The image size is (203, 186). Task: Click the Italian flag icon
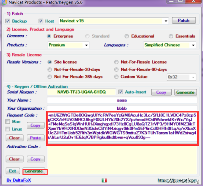104,181
